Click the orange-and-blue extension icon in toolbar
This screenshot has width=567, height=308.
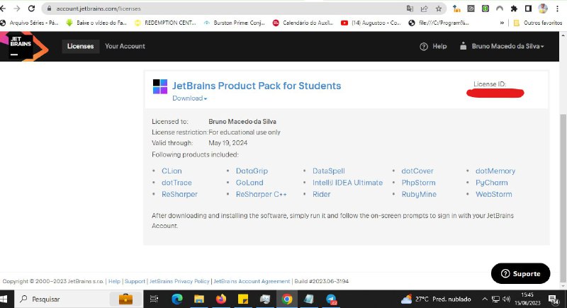tap(456, 8)
